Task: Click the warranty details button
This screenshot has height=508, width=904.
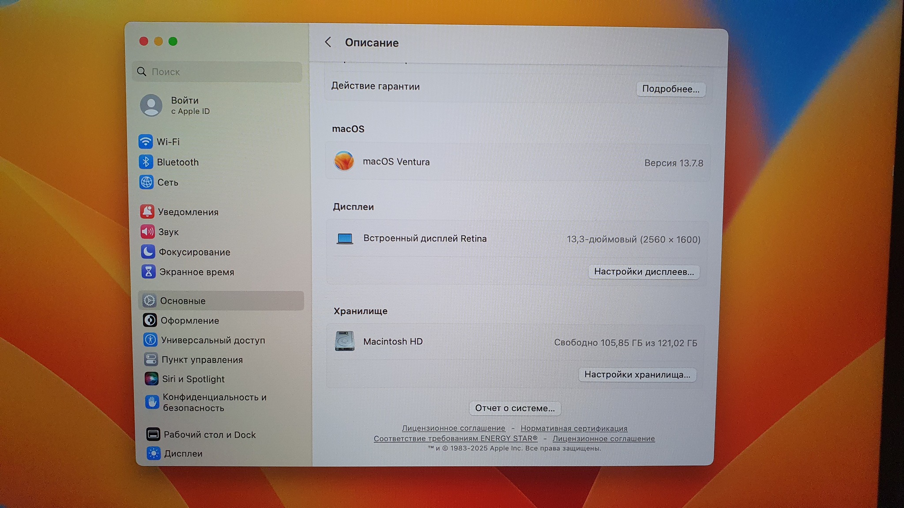Action: (670, 89)
